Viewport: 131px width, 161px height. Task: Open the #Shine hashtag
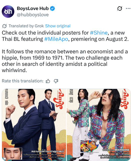point(99,33)
